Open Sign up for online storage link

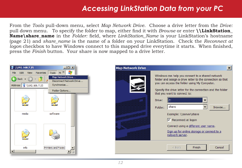(194, 133)
